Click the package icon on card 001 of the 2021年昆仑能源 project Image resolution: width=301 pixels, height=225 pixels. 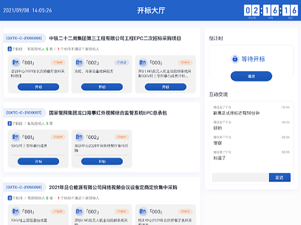[x=16, y=211]
